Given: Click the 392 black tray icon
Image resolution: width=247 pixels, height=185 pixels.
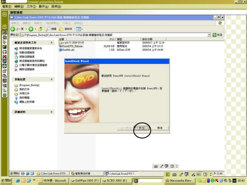Looking at the screenshot, I should click(234, 181).
